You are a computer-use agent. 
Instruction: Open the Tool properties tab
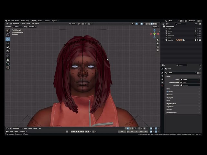[x=162, y=69]
